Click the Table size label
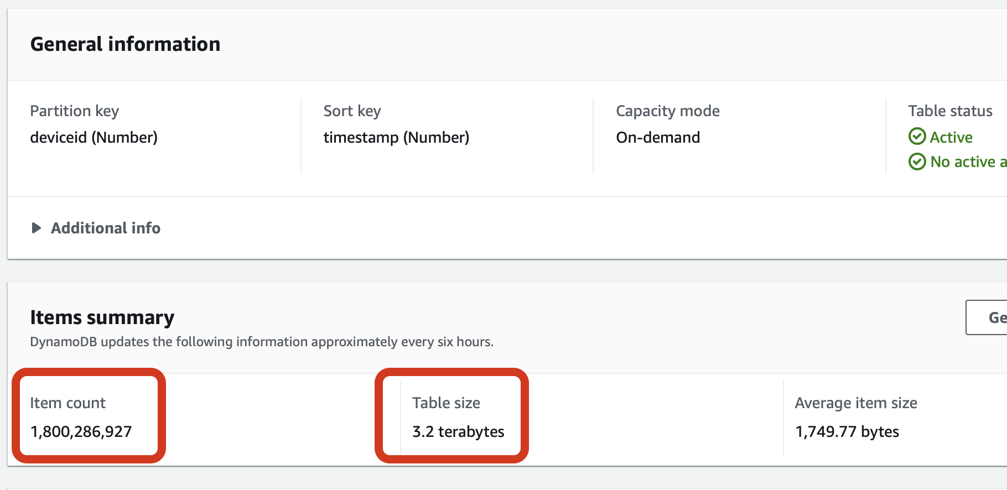1007x490 pixels. click(447, 403)
